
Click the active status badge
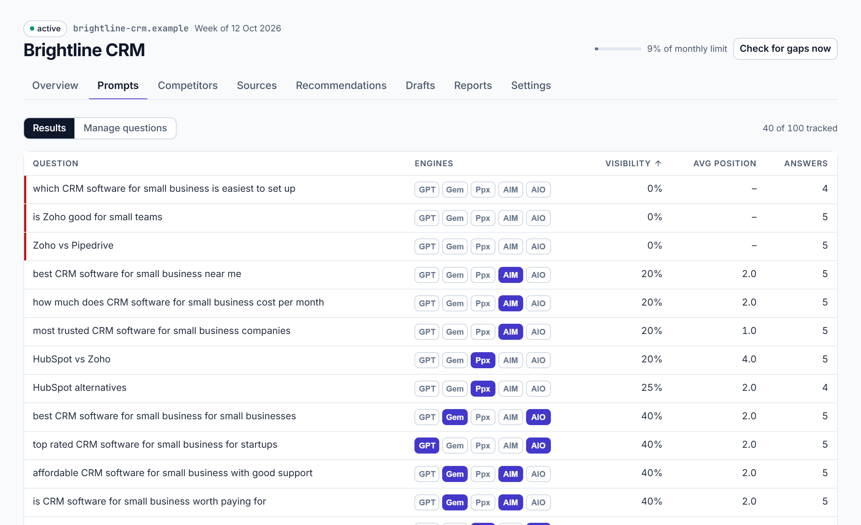pyautogui.click(x=45, y=29)
